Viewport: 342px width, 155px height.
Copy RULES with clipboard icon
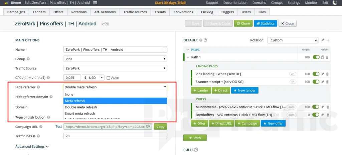196,150
